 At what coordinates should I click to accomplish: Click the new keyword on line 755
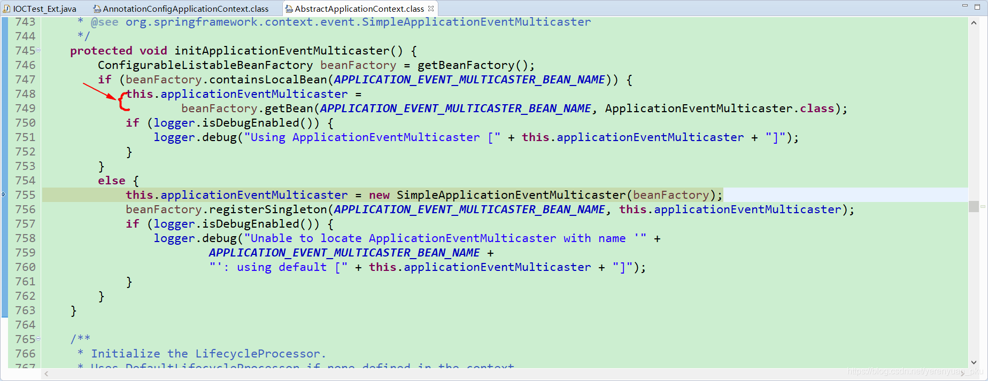pos(379,195)
